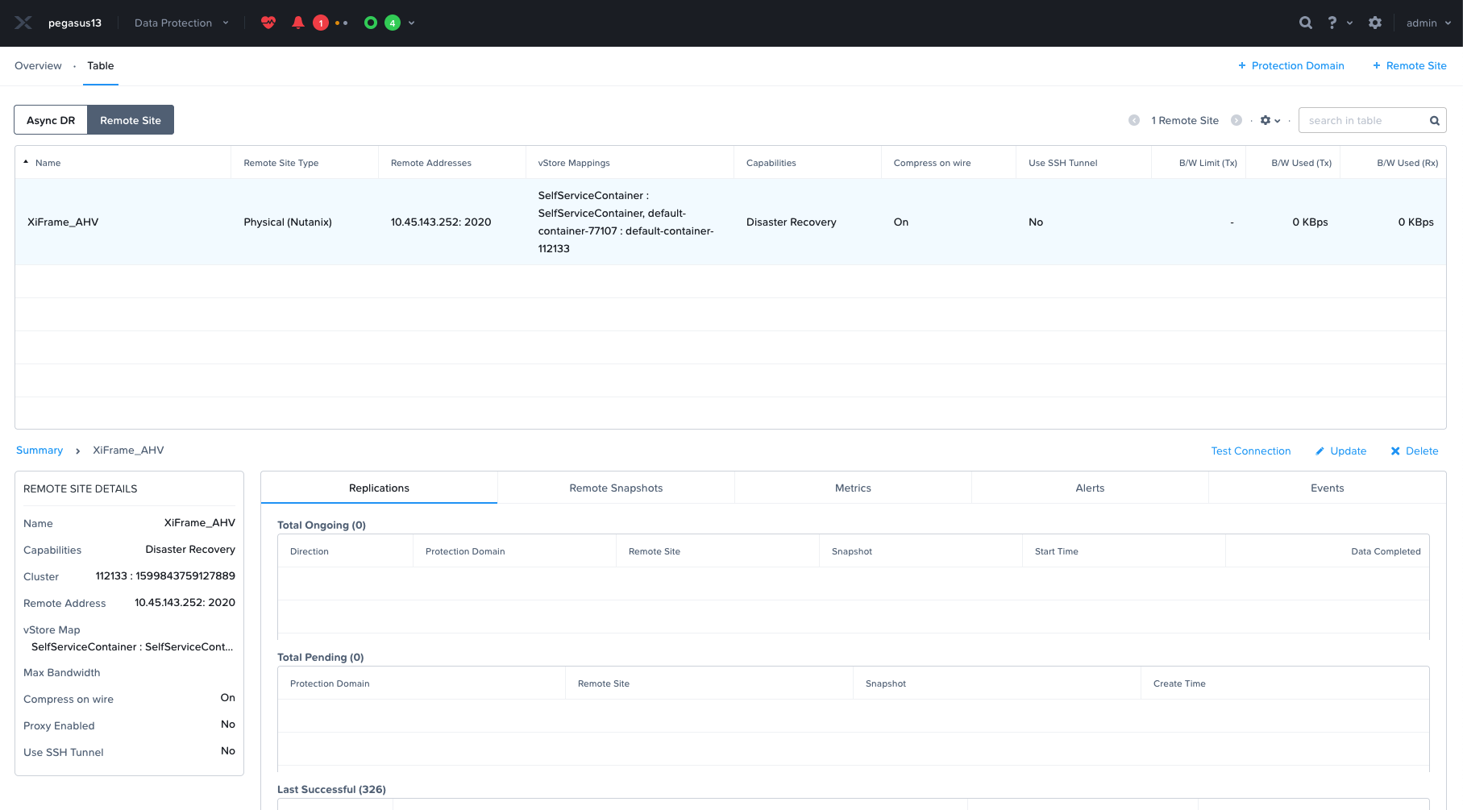Sort table by Name column

click(x=48, y=163)
